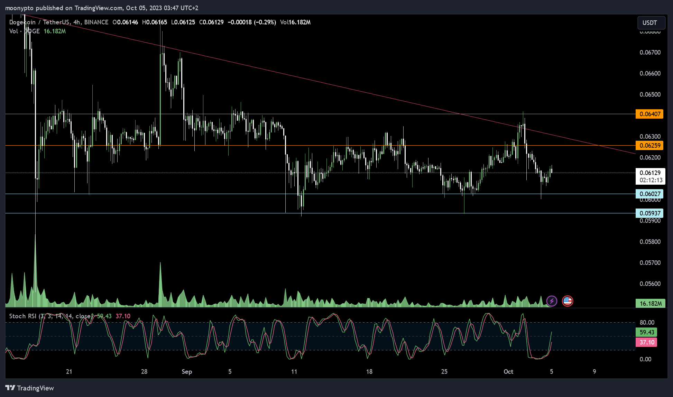Screen dimensions: 673x397
Task: Click the 0.06200 price scale value
Action: (x=650, y=158)
